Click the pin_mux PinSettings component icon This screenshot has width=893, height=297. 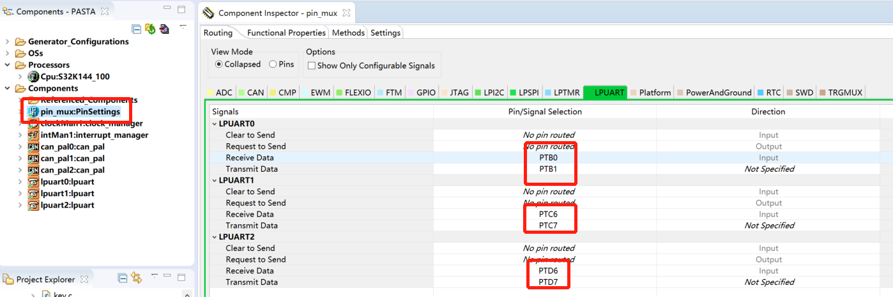click(34, 112)
